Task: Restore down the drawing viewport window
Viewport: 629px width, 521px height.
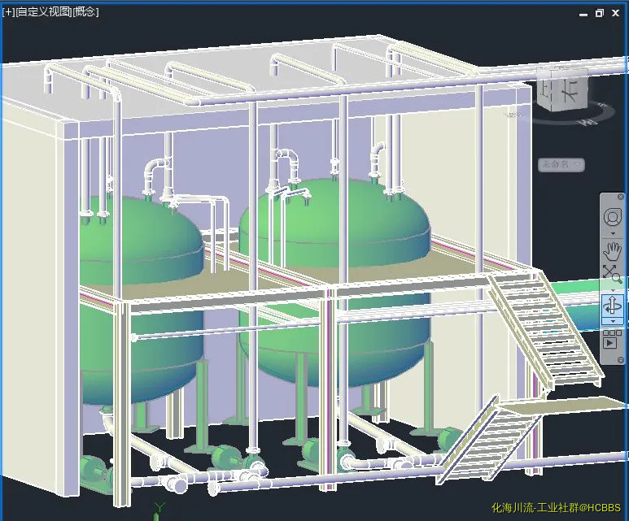Action: tap(600, 13)
